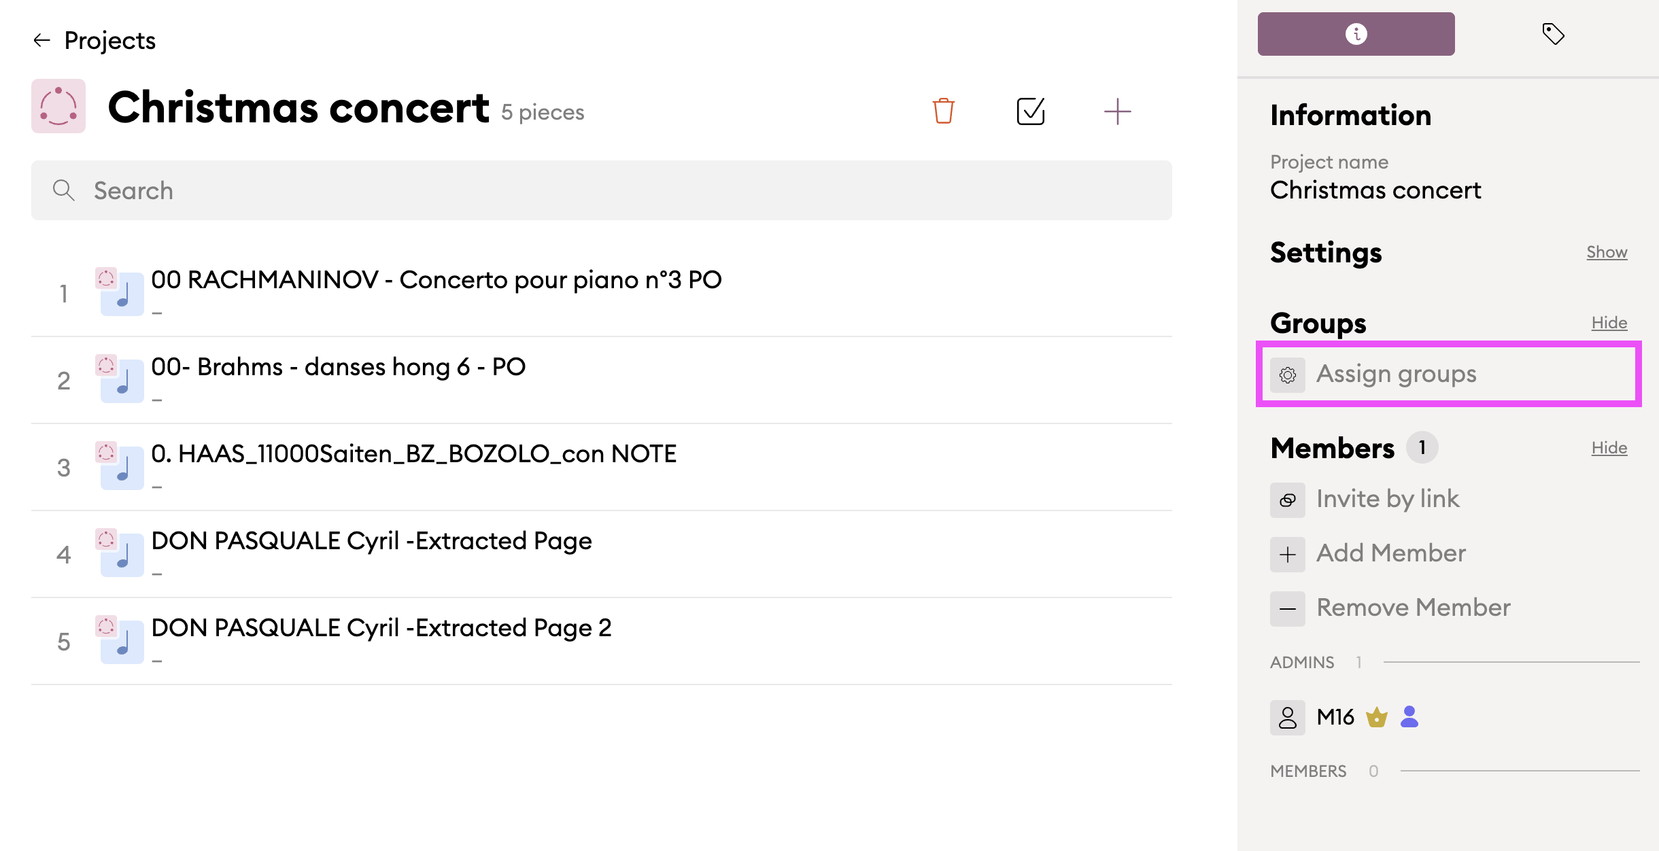Click Assign groups
The image size is (1659, 851).
click(1395, 375)
